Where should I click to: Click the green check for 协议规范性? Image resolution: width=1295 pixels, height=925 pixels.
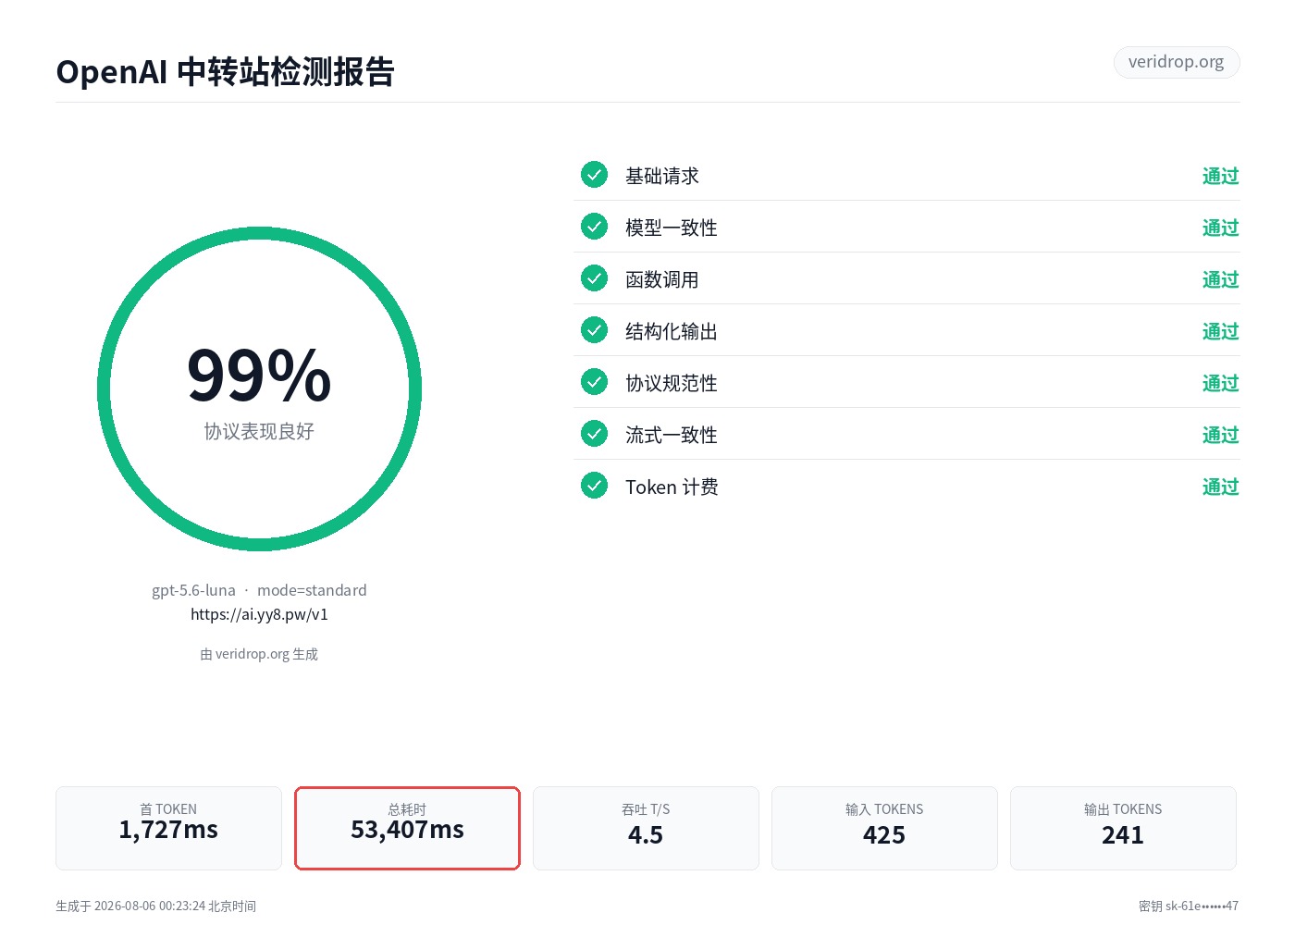594,382
